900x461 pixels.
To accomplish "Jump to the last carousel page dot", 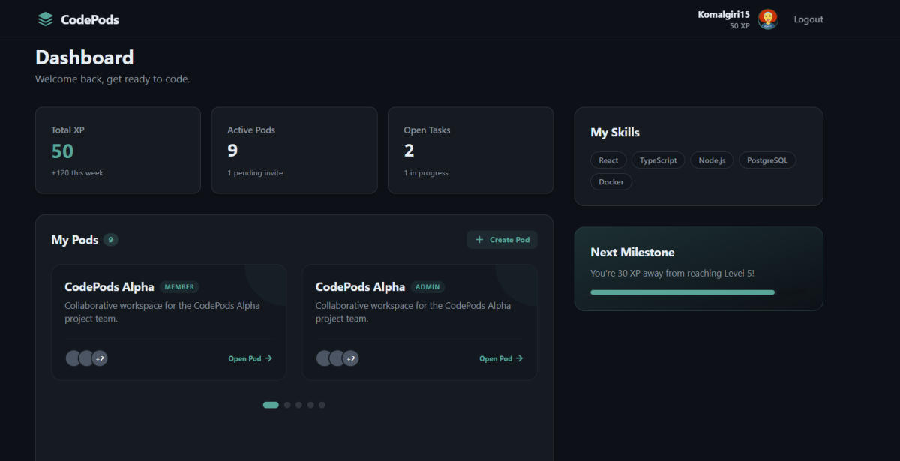I will coord(322,405).
